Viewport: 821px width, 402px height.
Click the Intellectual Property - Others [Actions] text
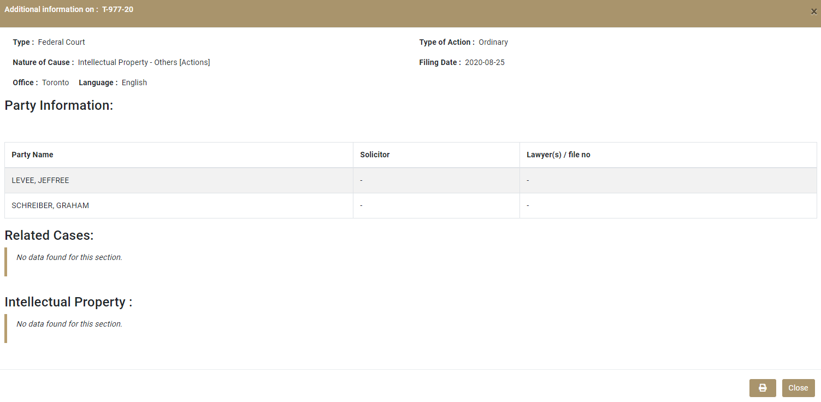[x=144, y=62]
